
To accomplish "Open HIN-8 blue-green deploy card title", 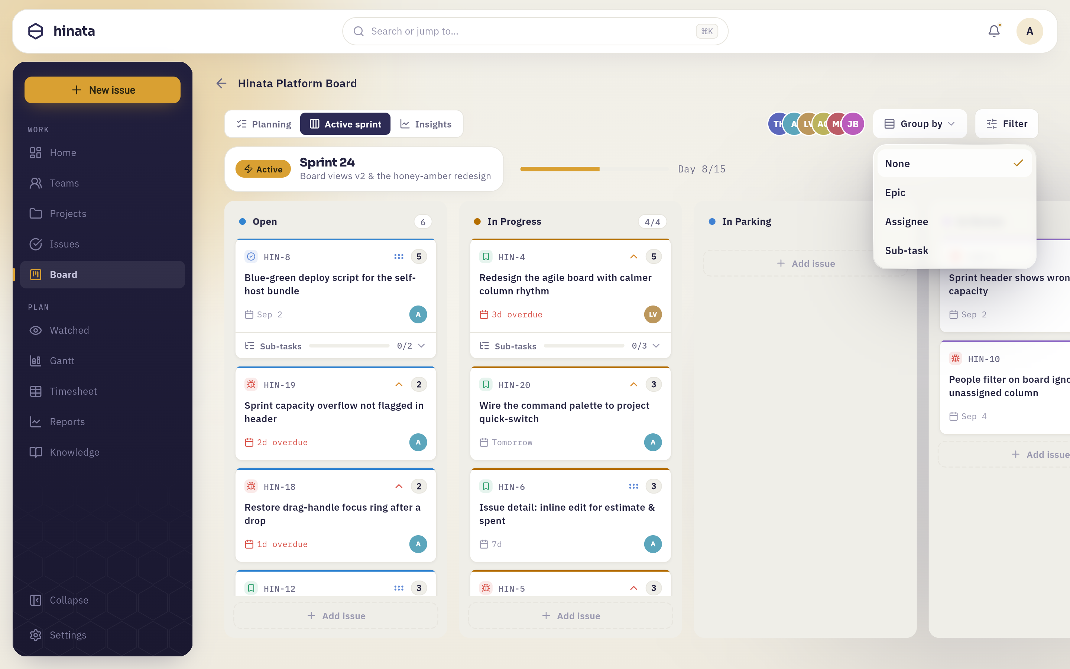I will pos(330,284).
